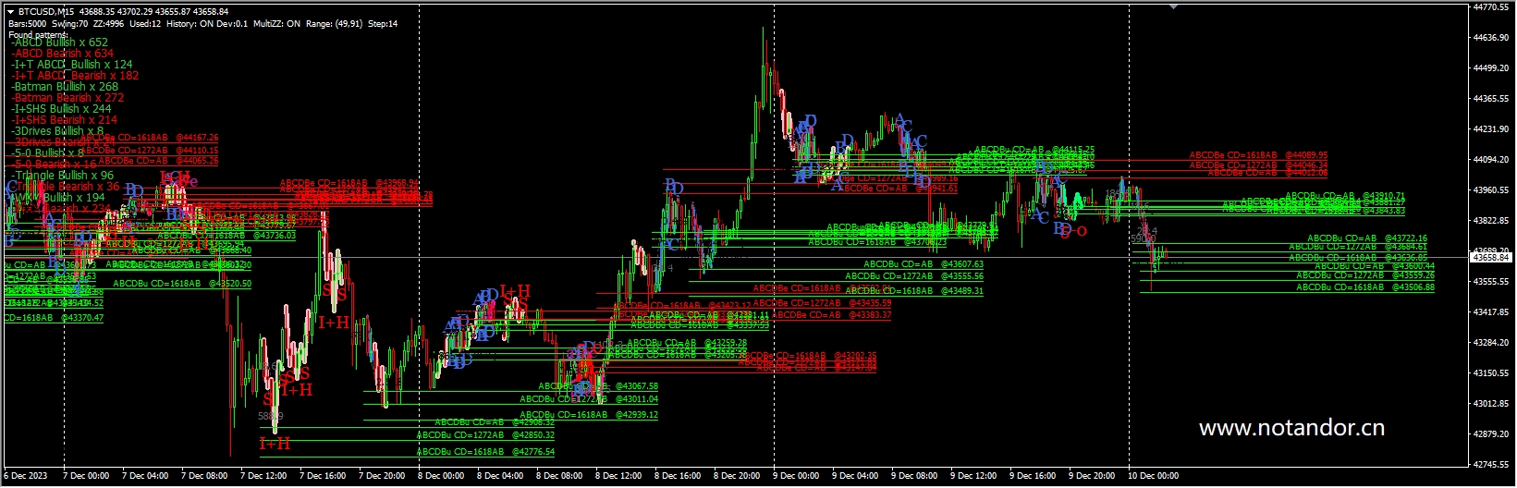Image resolution: width=1517 pixels, height=488 pixels.
Task: Click '-Batman Bearish x 272' label
Action: tap(67, 98)
